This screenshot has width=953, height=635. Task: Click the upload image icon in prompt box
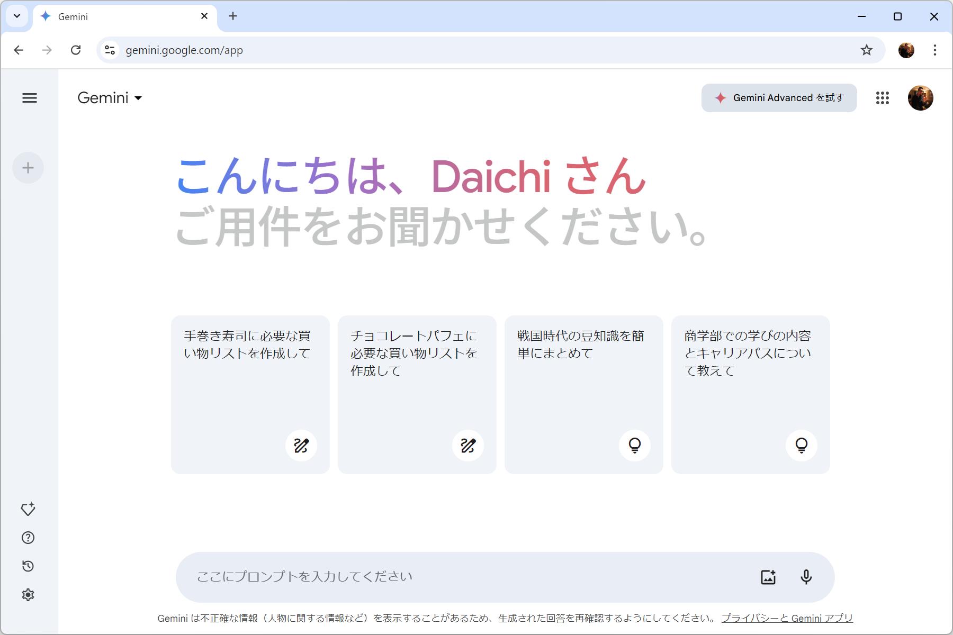[x=768, y=577]
